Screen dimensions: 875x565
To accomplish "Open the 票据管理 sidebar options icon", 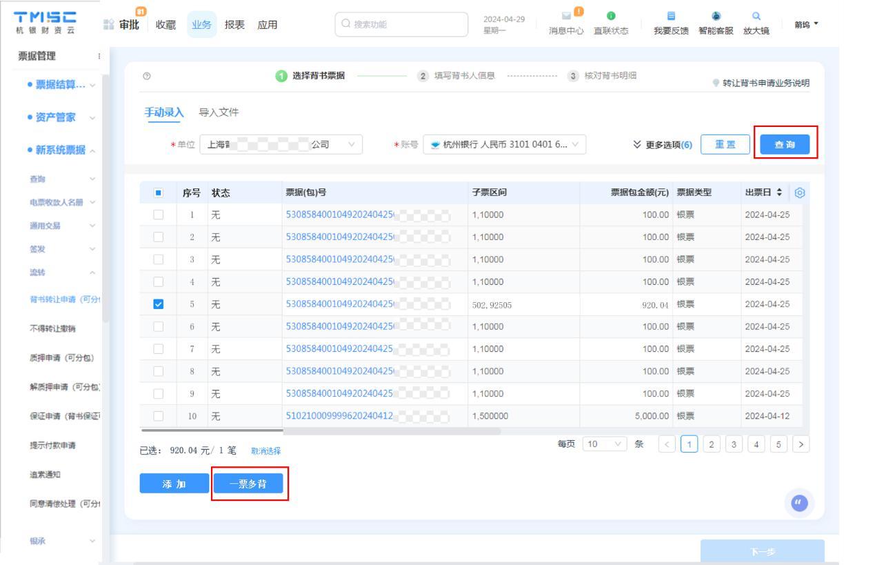I will point(101,57).
